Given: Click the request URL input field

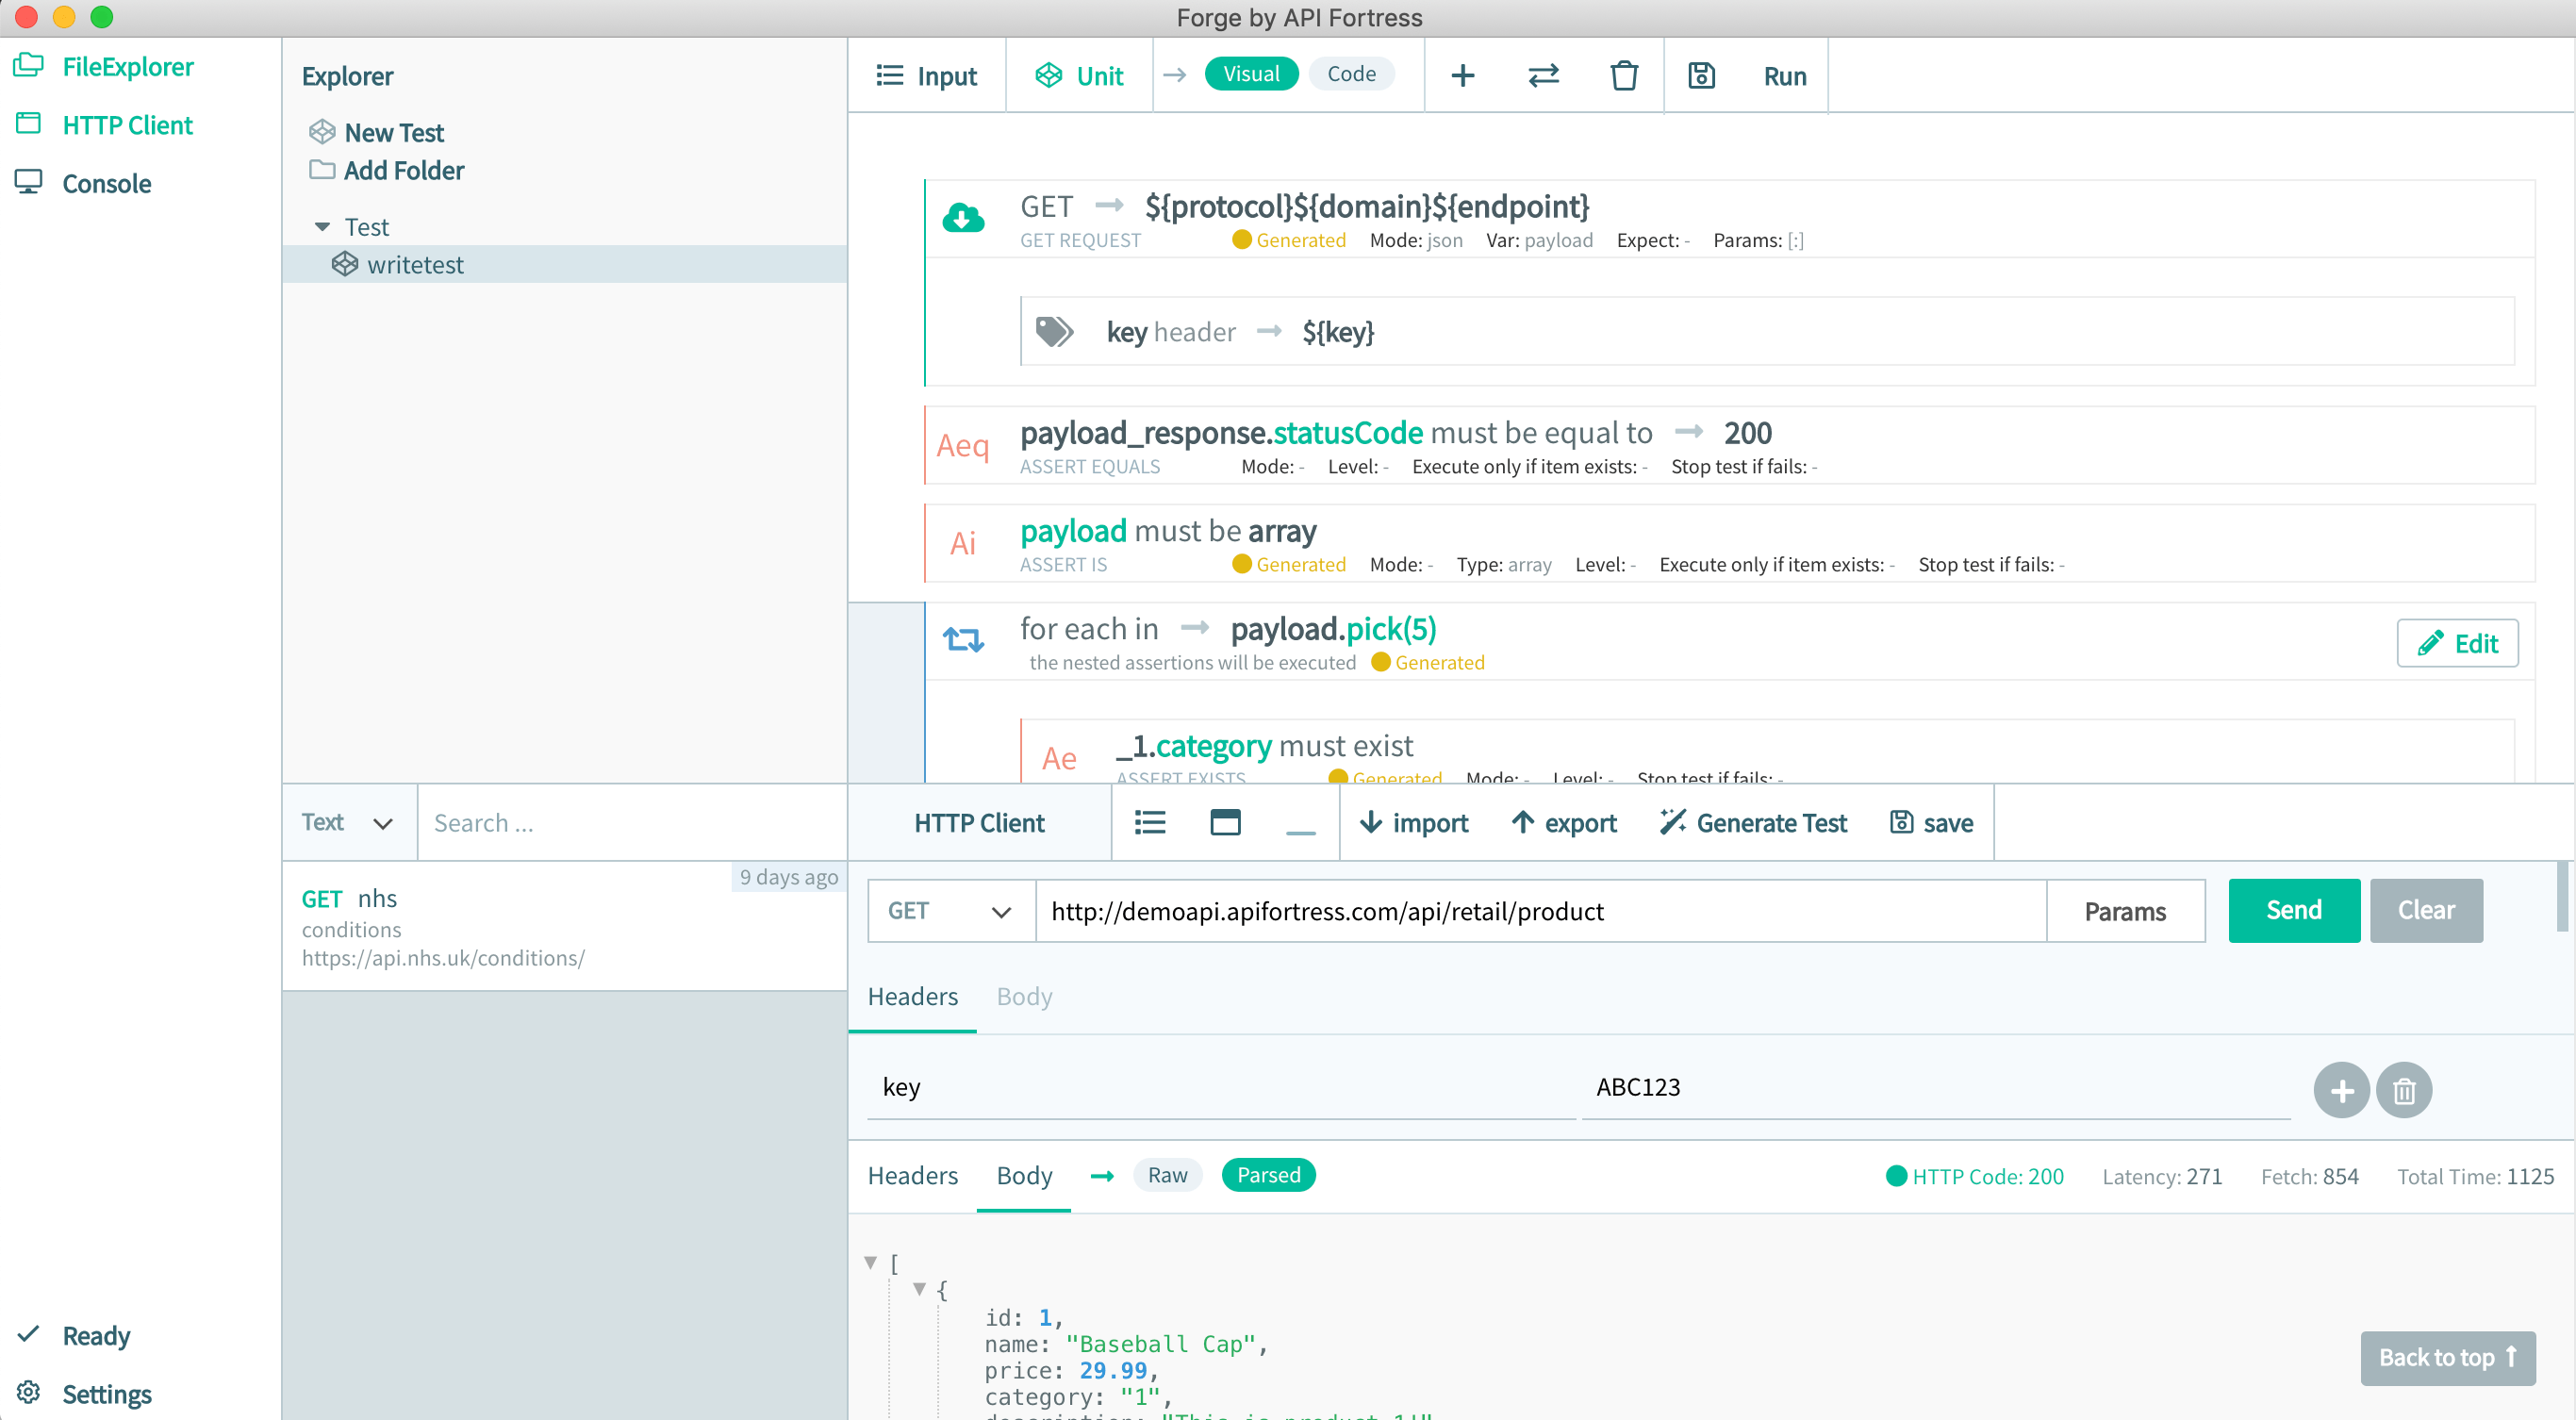Looking at the screenshot, I should coord(1540,911).
